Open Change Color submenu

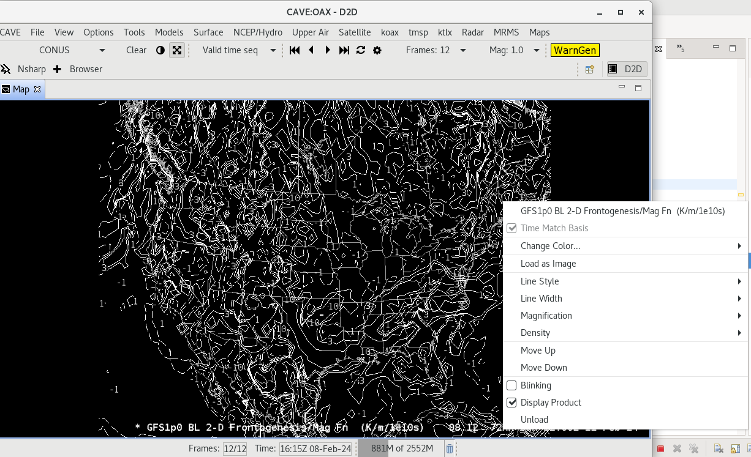coord(550,246)
